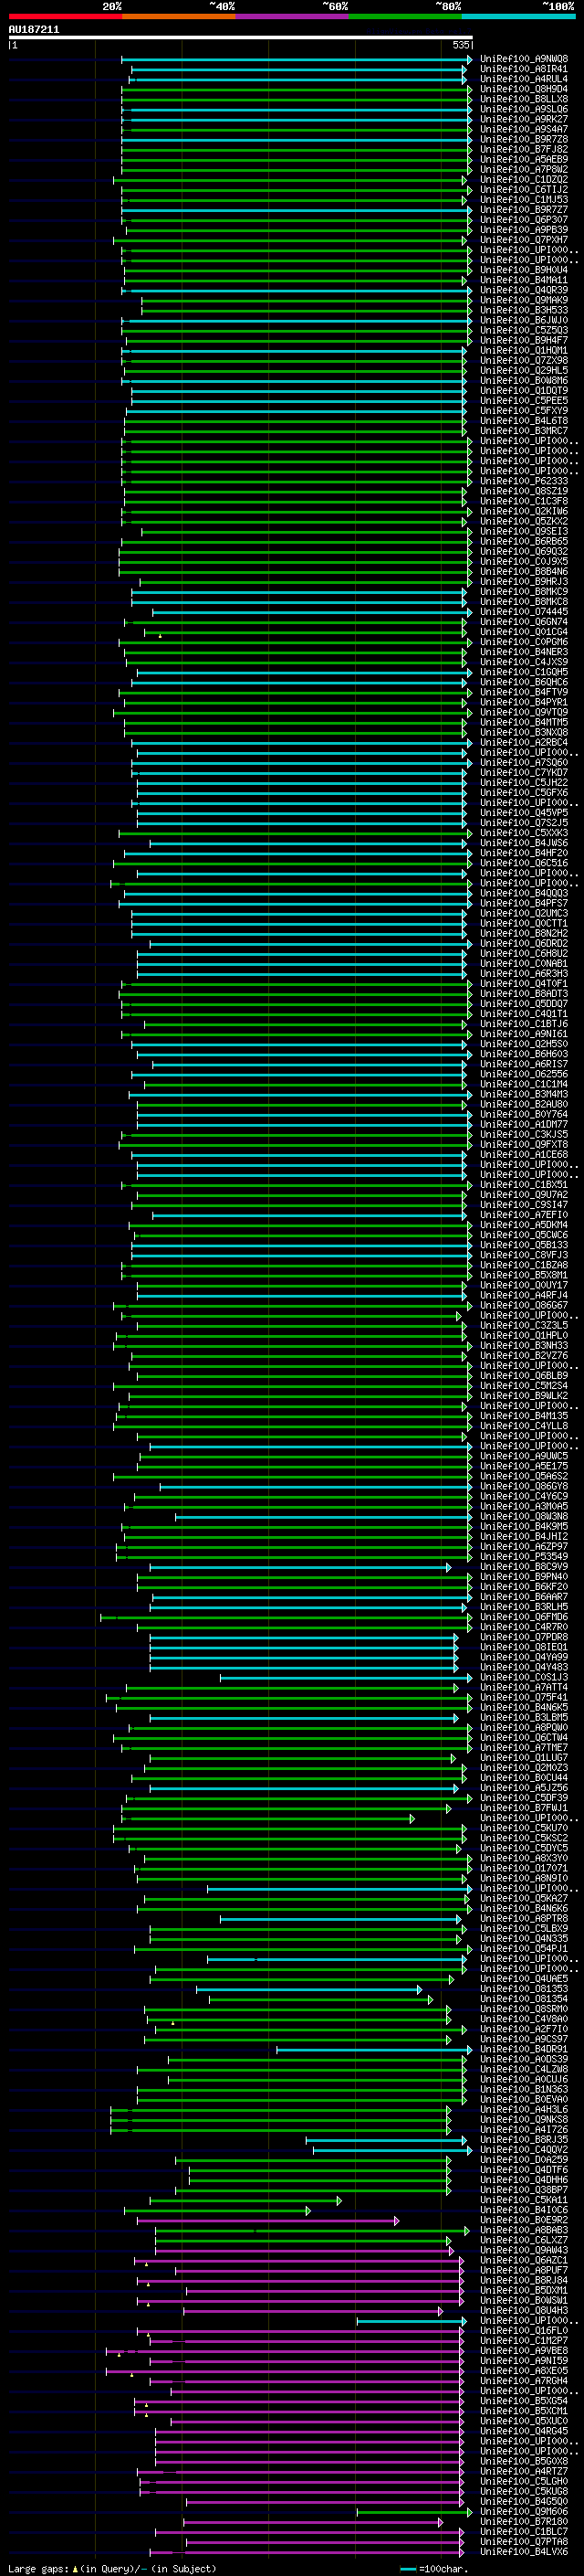Select the UniRef100_Q4T0F1 row label
This screenshot has height=2576, width=584.
point(523,983)
